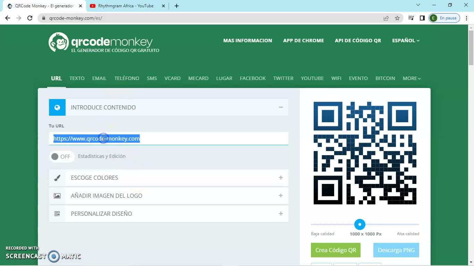Expand the Añadir Imagen del Logo section

click(x=281, y=196)
